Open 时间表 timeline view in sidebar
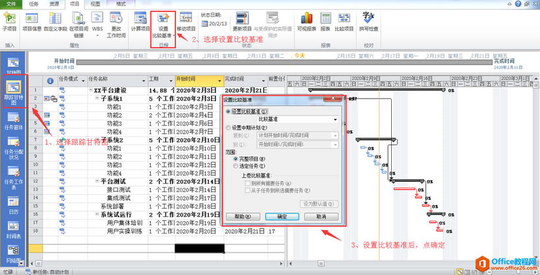The height and width of the screenshot is (275, 540). 14,230
